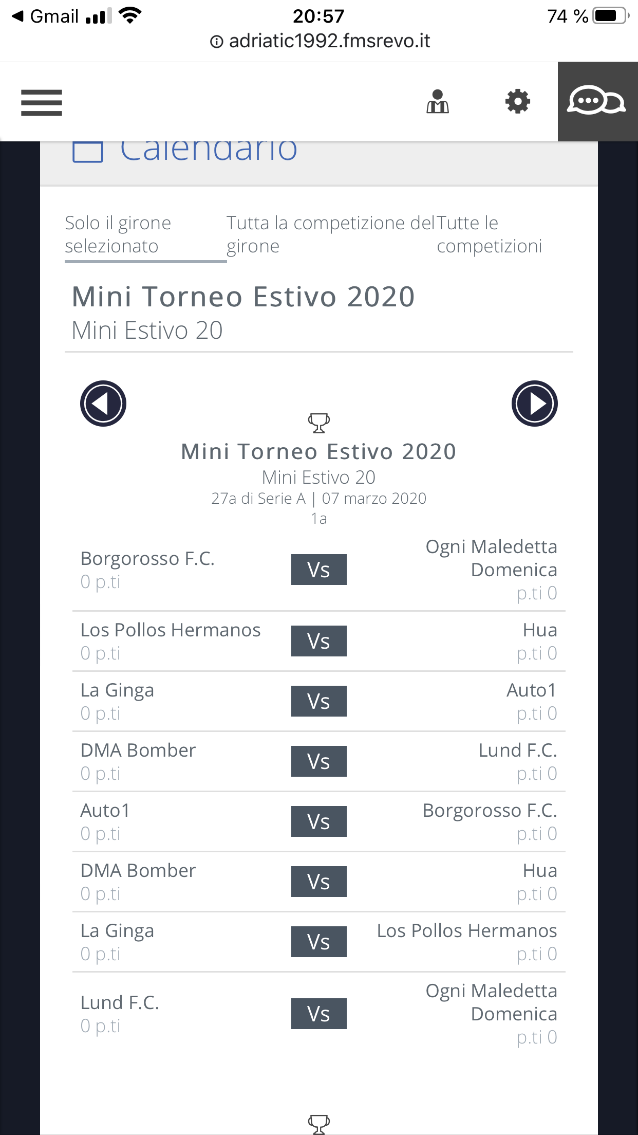Tap the coach profile icon
Screen dimensions: 638x1135
tap(438, 102)
